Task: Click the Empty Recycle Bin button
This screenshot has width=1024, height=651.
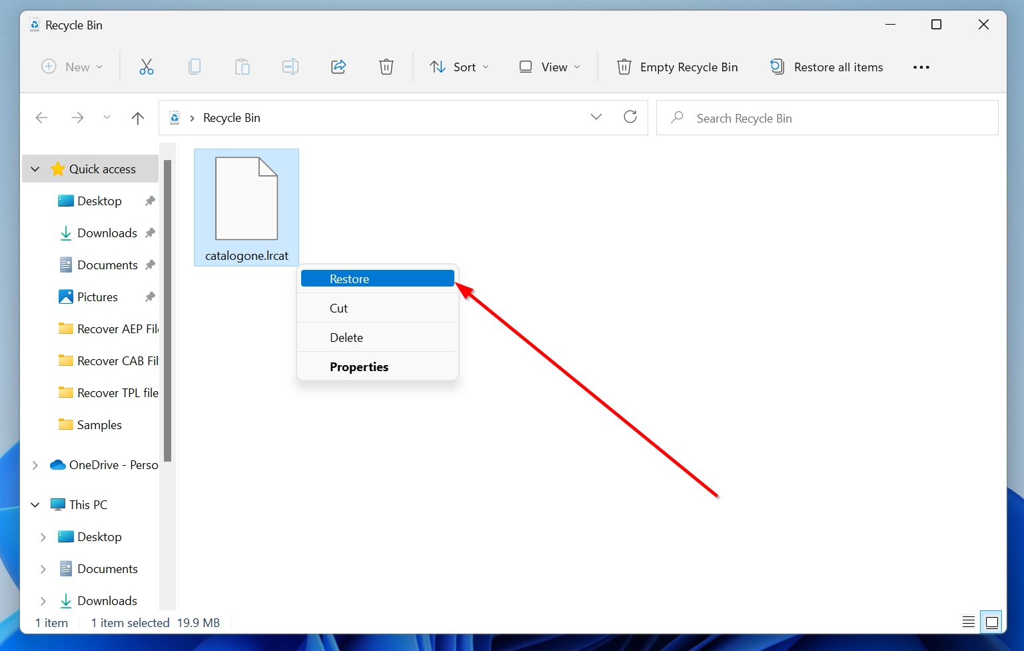Action: click(677, 67)
